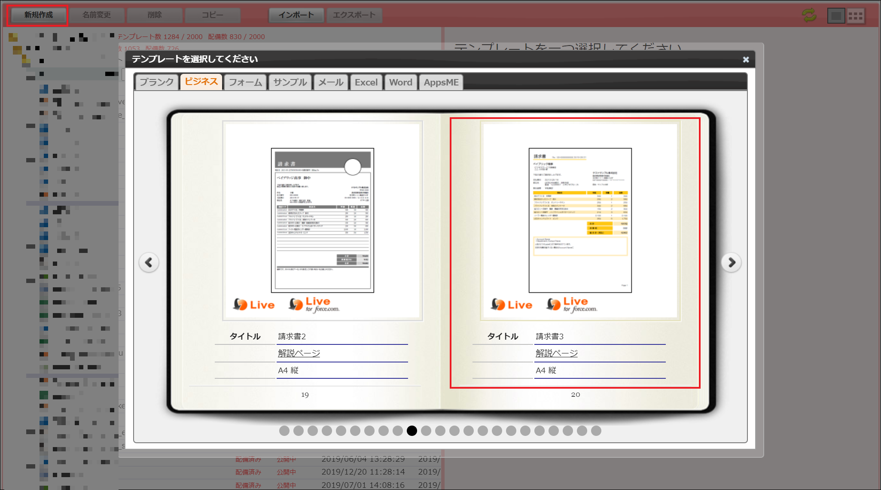Click the green refresh icon

pos(809,15)
